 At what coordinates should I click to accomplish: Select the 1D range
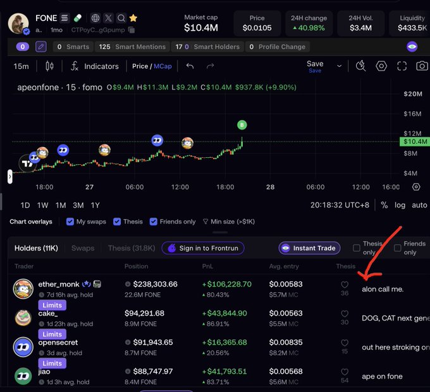point(25,205)
